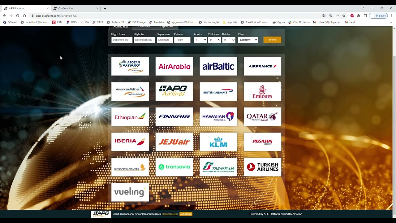Click the Departure city field
Viewport: 396px width, 223px height.
click(122, 40)
